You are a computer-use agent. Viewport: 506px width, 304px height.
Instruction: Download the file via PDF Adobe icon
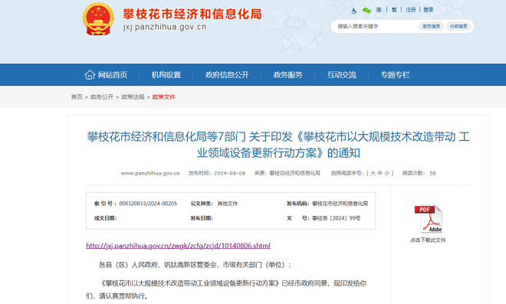(x=429, y=219)
